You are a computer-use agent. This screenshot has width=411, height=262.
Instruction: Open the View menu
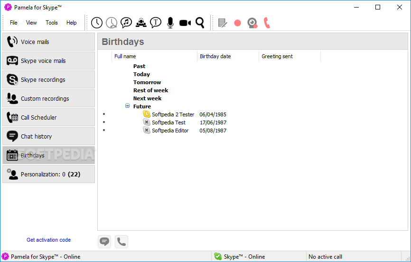31,23
